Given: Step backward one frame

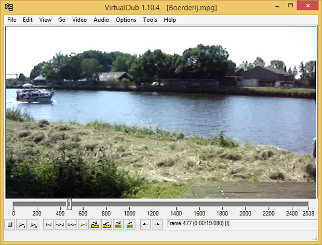Looking at the screenshot, I should (60, 224).
